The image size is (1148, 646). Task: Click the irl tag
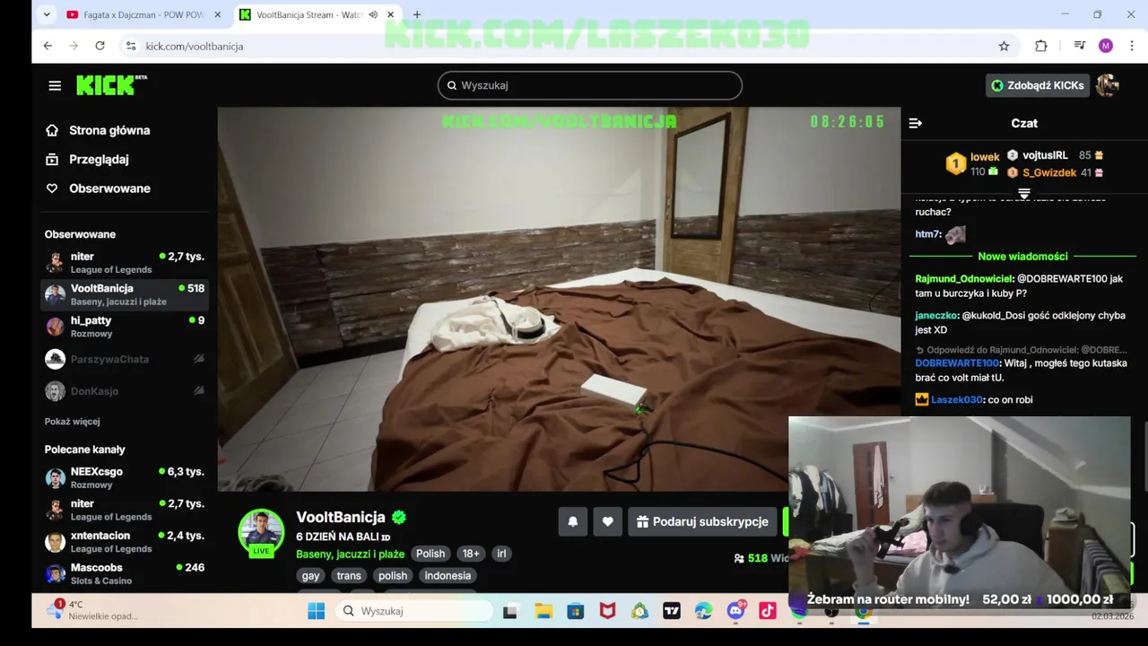501,554
